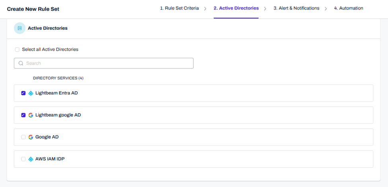Click the Google logo beside Lightbeam google AD
This screenshot has width=388, height=187.
point(31,115)
